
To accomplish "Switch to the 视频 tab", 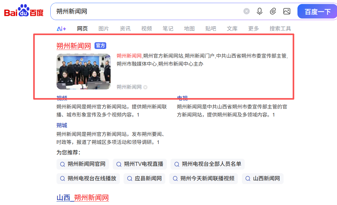I will [146, 28].
